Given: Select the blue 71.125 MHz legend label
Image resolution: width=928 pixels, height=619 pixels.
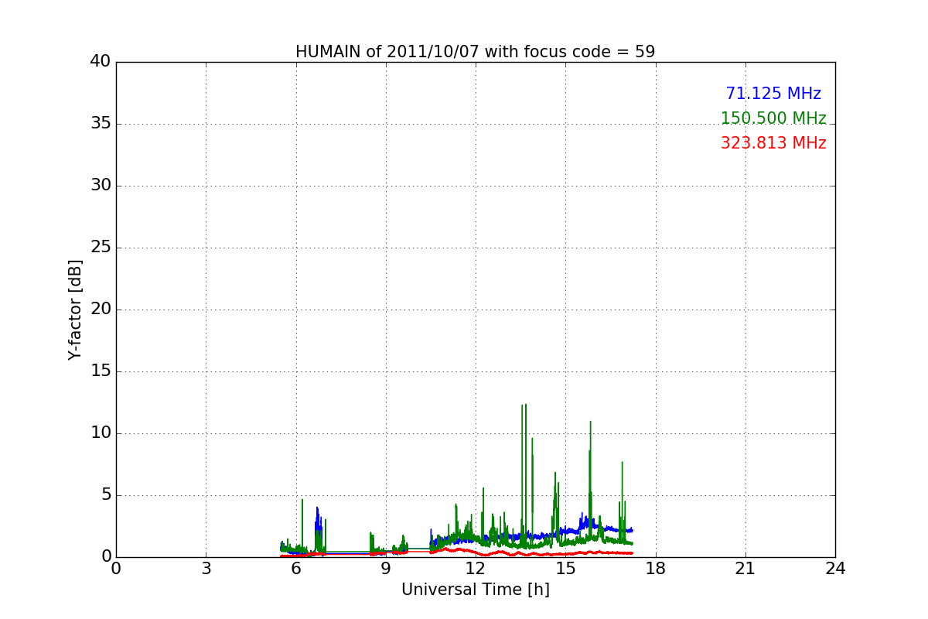Looking at the screenshot, I should (773, 94).
